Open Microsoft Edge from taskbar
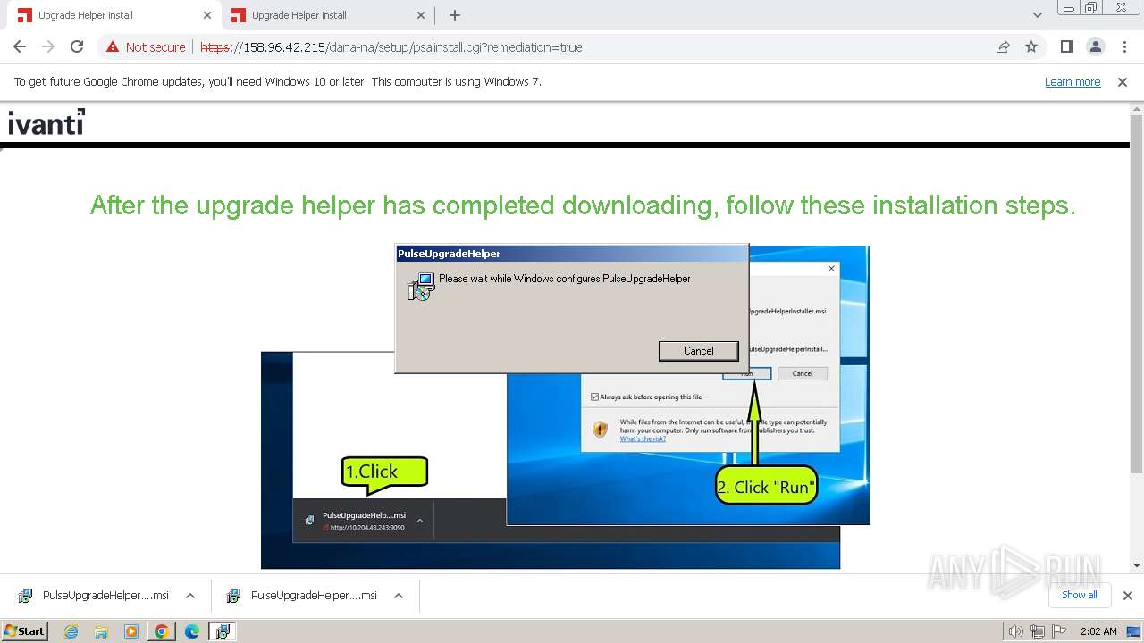Screen dimensions: 1144x643 (x=192, y=631)
